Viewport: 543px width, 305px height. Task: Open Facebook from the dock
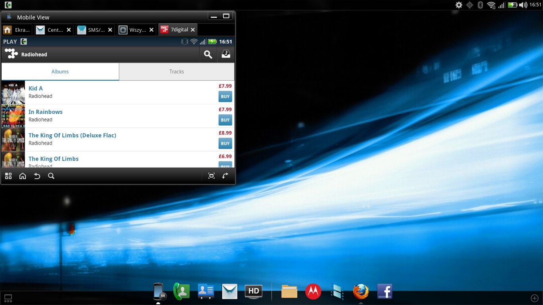click(385, 291)
